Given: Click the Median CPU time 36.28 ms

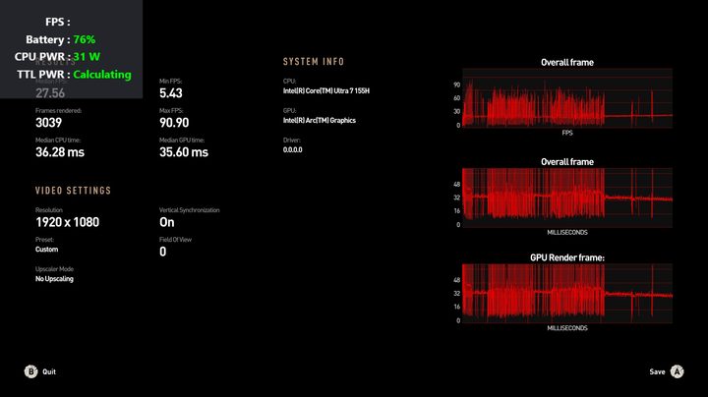Looking at the screenshot, I should coord(60,152).
